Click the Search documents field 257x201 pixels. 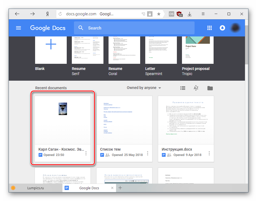134,28
